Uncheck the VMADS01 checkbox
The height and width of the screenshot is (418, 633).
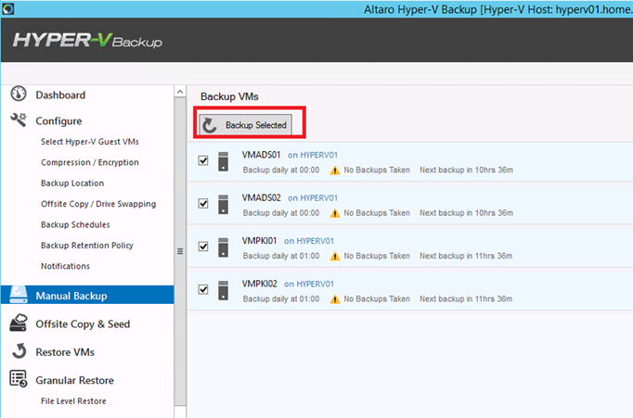coord(203,160)
